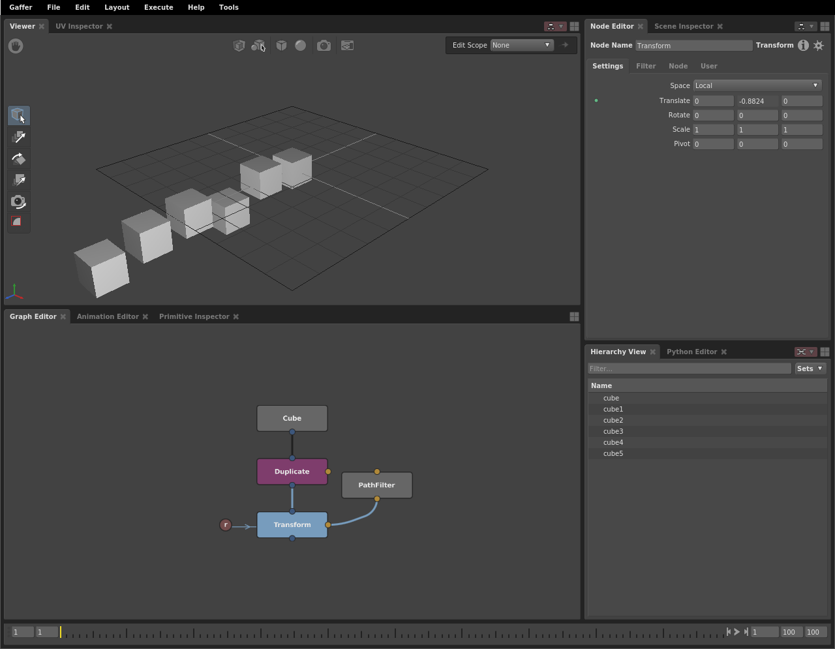The image size is (835, 649).
Task: Open the Sets dropdown in Hierarchy View
Action: pos(810,369)
